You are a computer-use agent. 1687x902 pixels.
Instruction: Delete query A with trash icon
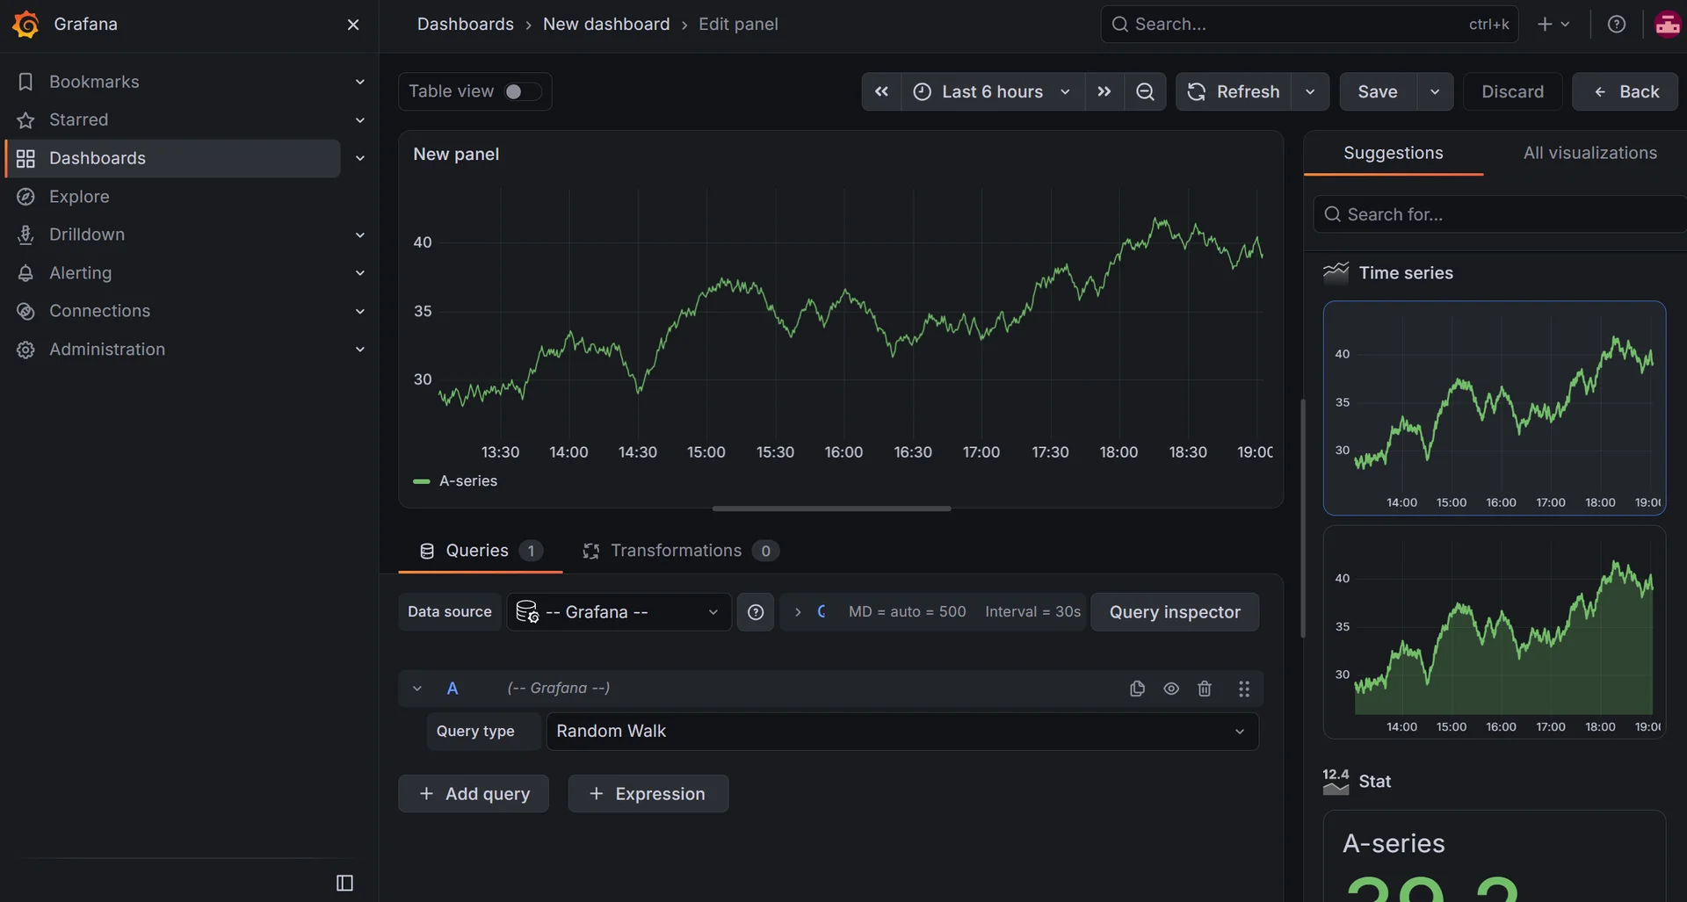click(1205, 689)
